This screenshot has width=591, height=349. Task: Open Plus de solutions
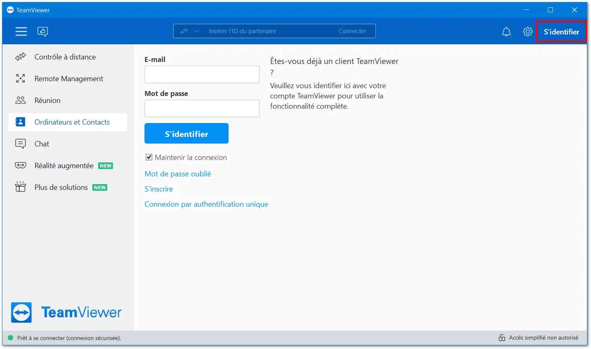tap(68, 187)
